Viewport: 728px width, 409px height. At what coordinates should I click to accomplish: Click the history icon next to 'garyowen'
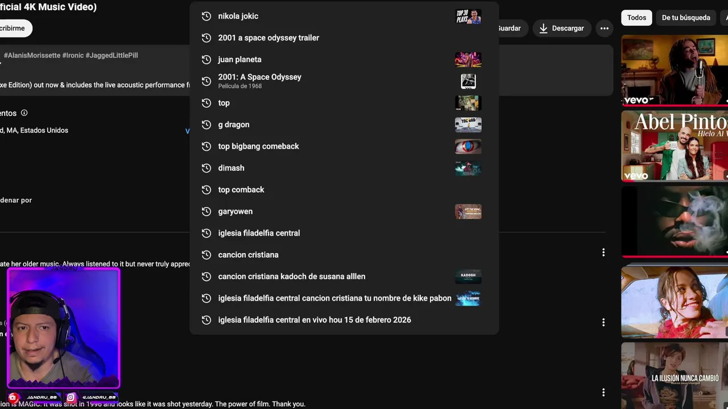tap(206, 211)
